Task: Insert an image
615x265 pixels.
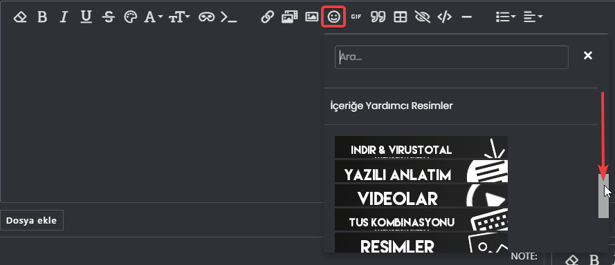Action: pos(311,17)
